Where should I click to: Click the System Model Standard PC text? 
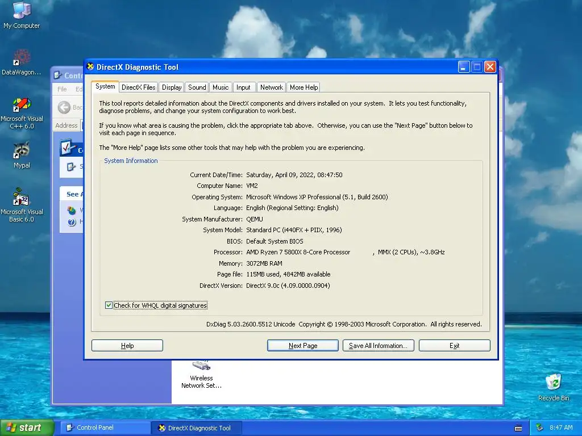pos(294,230)
